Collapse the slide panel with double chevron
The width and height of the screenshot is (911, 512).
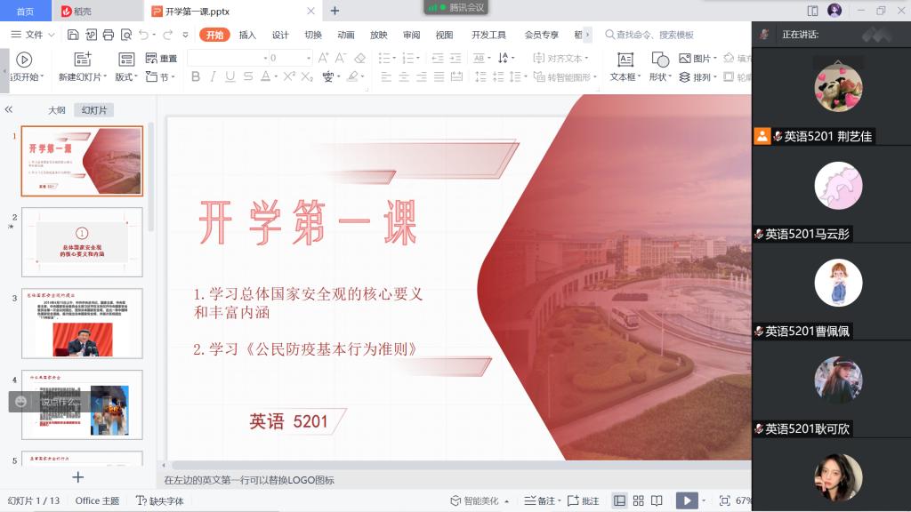9,109
